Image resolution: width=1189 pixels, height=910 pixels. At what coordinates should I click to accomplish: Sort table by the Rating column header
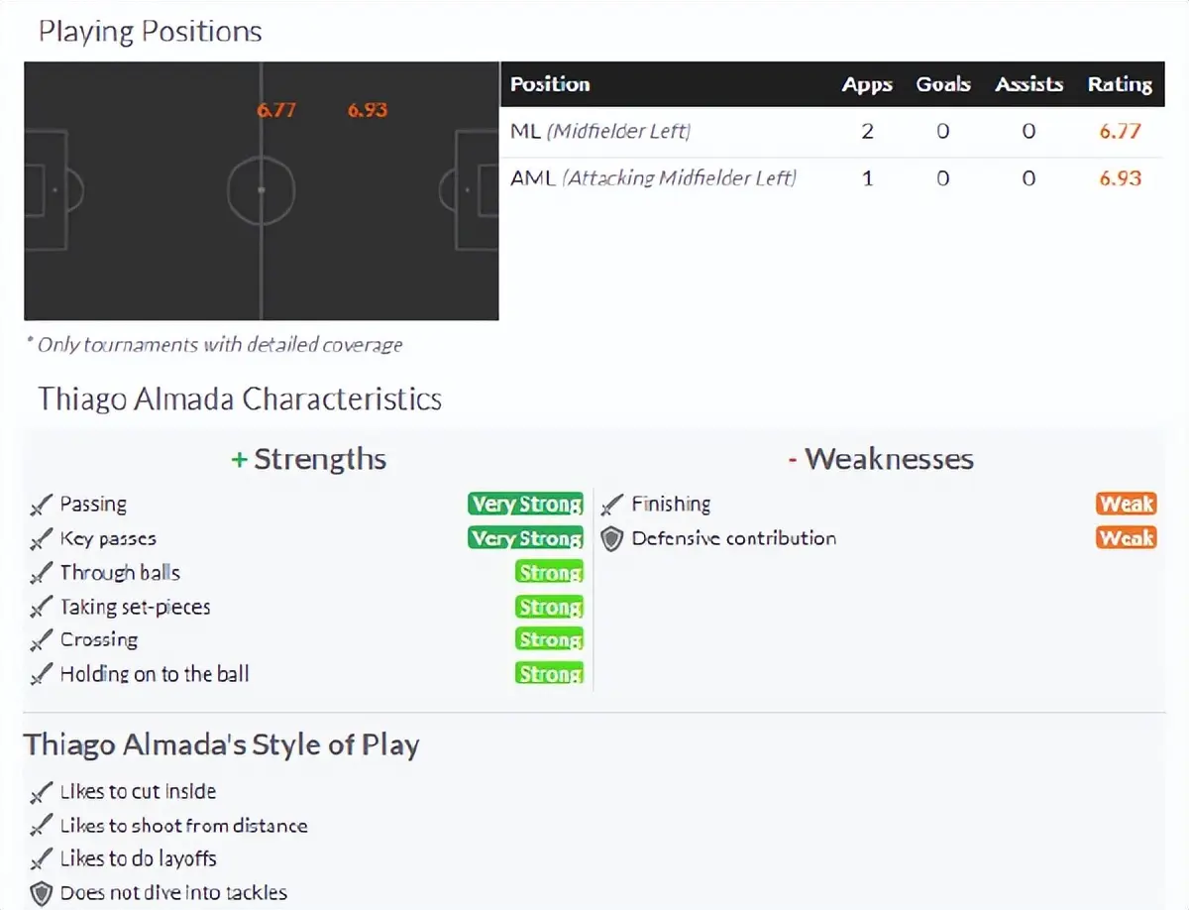point(1120,85)
